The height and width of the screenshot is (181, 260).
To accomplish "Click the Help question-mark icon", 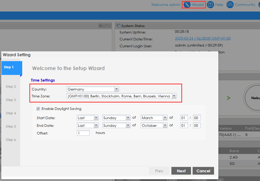I will click(210, 5).
